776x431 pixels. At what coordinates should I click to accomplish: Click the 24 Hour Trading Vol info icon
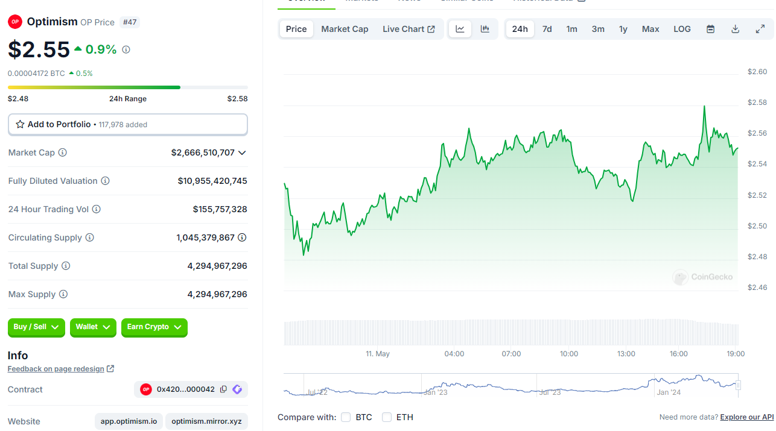point(97,209)
